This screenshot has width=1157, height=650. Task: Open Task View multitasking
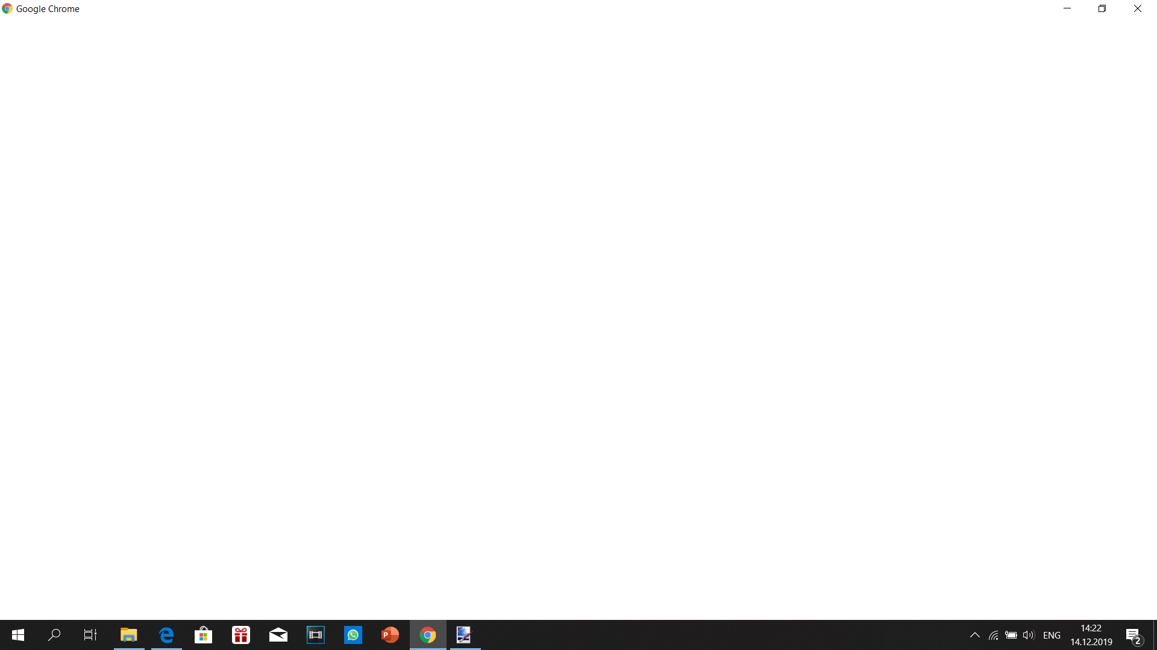(x=92, y=635)
